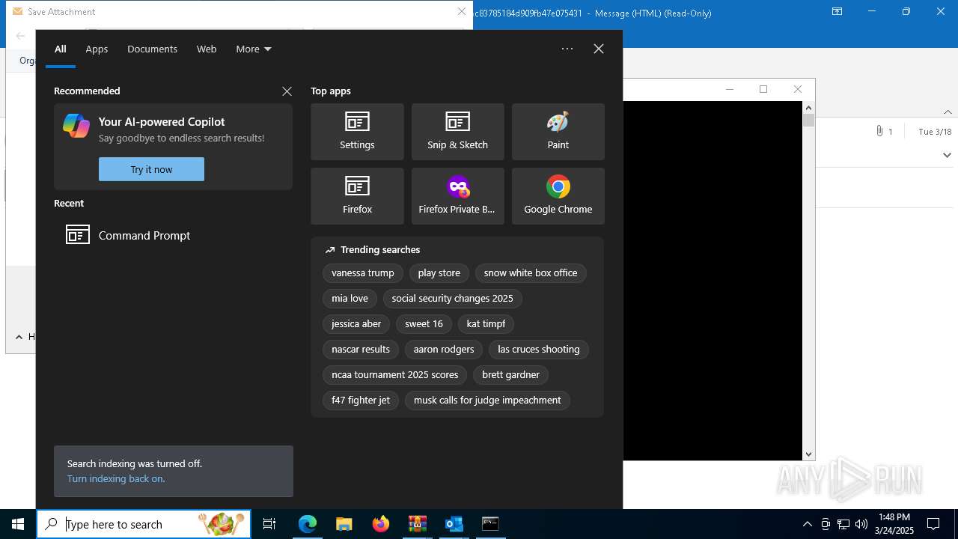
Task: Open Firefox Private Browsing tile
Action: tap(457, 196)
